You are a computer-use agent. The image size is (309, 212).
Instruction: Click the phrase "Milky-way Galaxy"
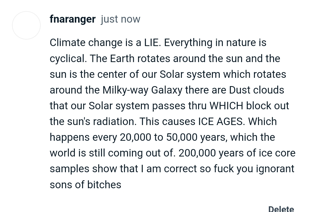142,90
